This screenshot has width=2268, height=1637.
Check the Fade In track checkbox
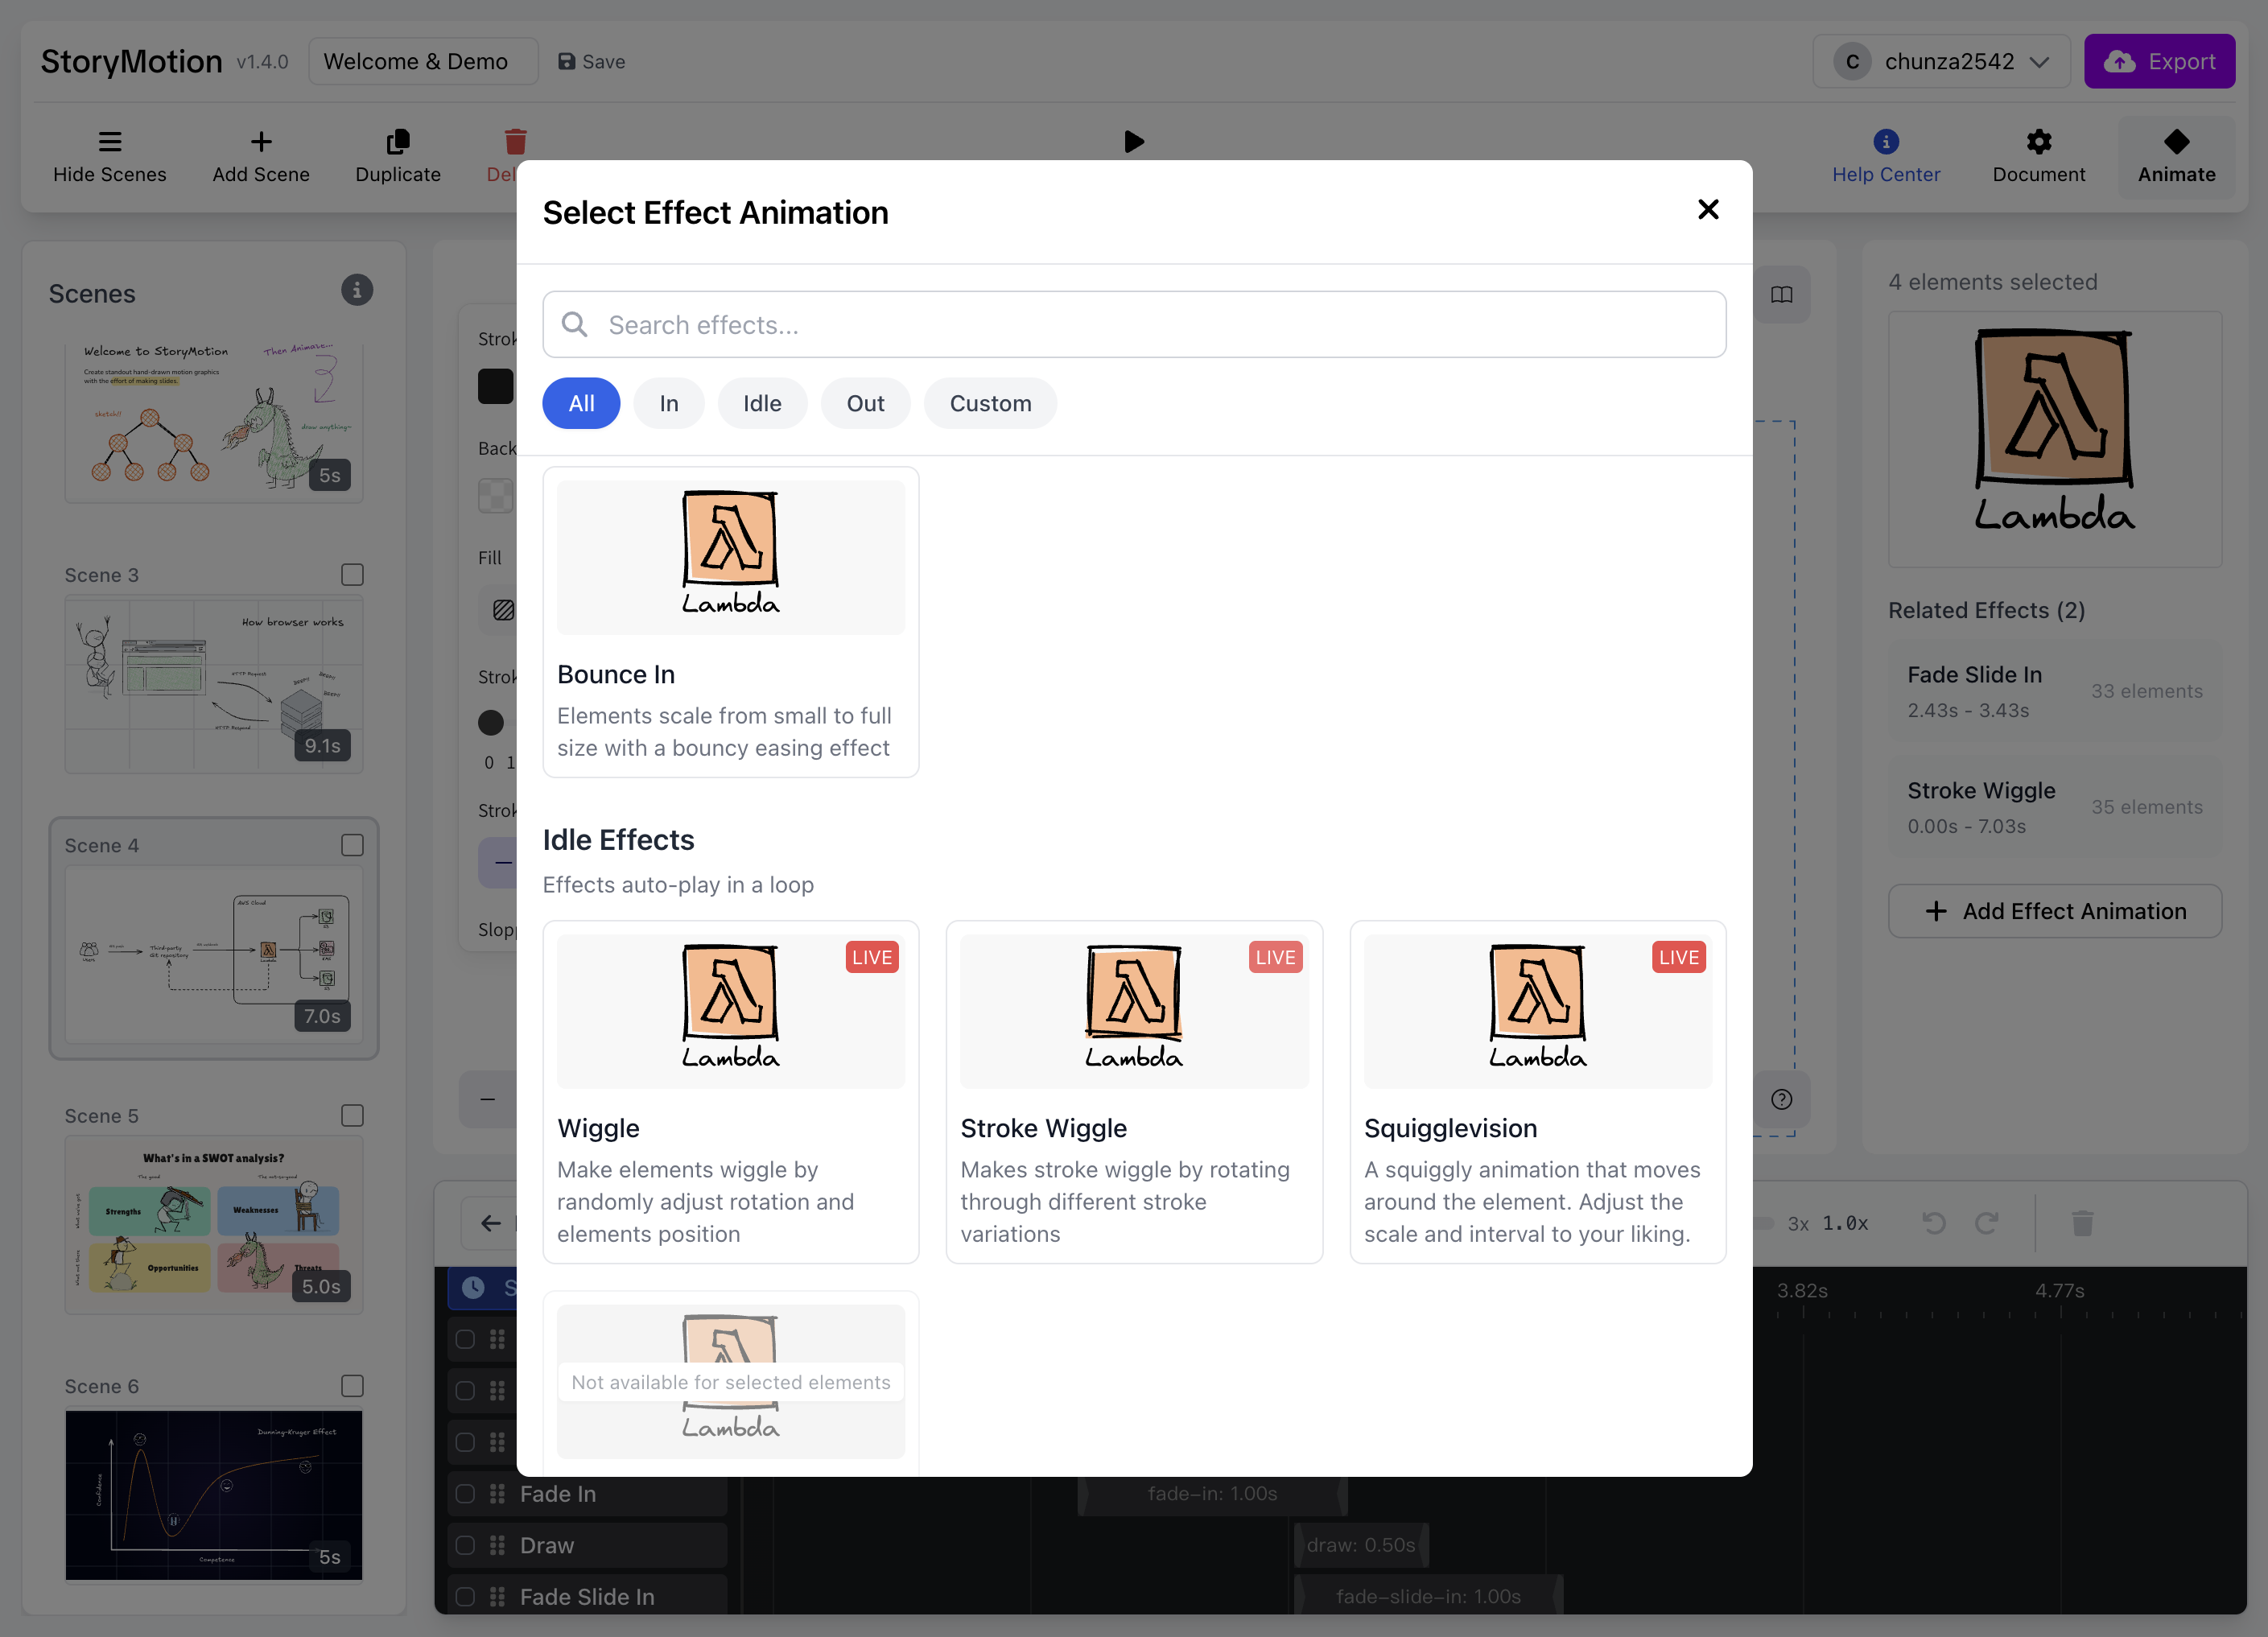point(465,1494)
